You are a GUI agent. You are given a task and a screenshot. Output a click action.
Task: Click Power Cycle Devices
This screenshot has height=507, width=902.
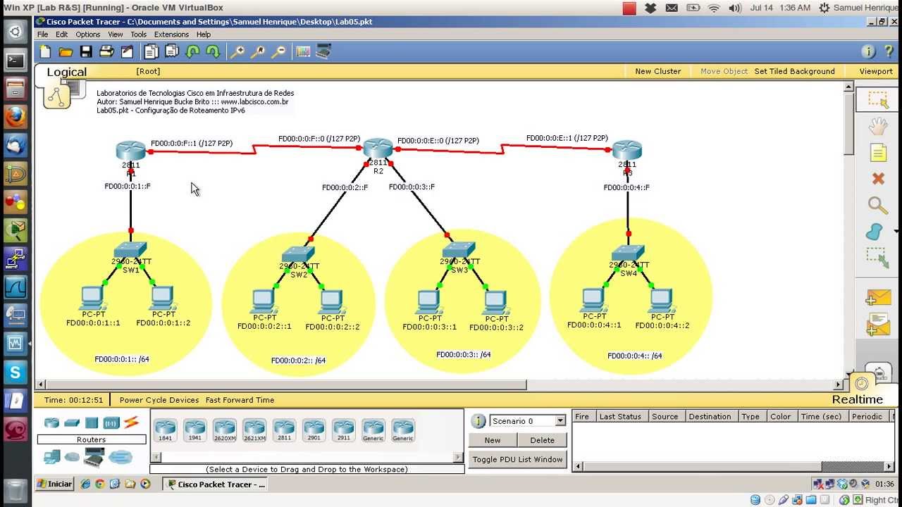(x=159, y=400)
